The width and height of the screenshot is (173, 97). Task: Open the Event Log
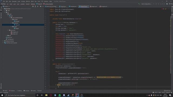(x=167, y=91)
